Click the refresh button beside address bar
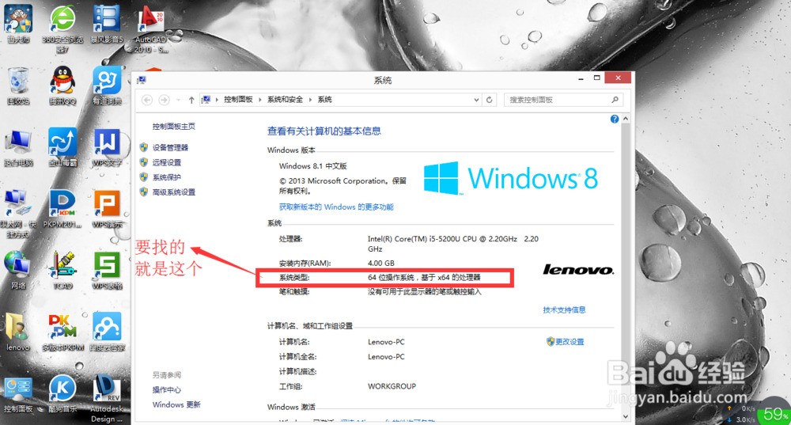 click(489, 100)
